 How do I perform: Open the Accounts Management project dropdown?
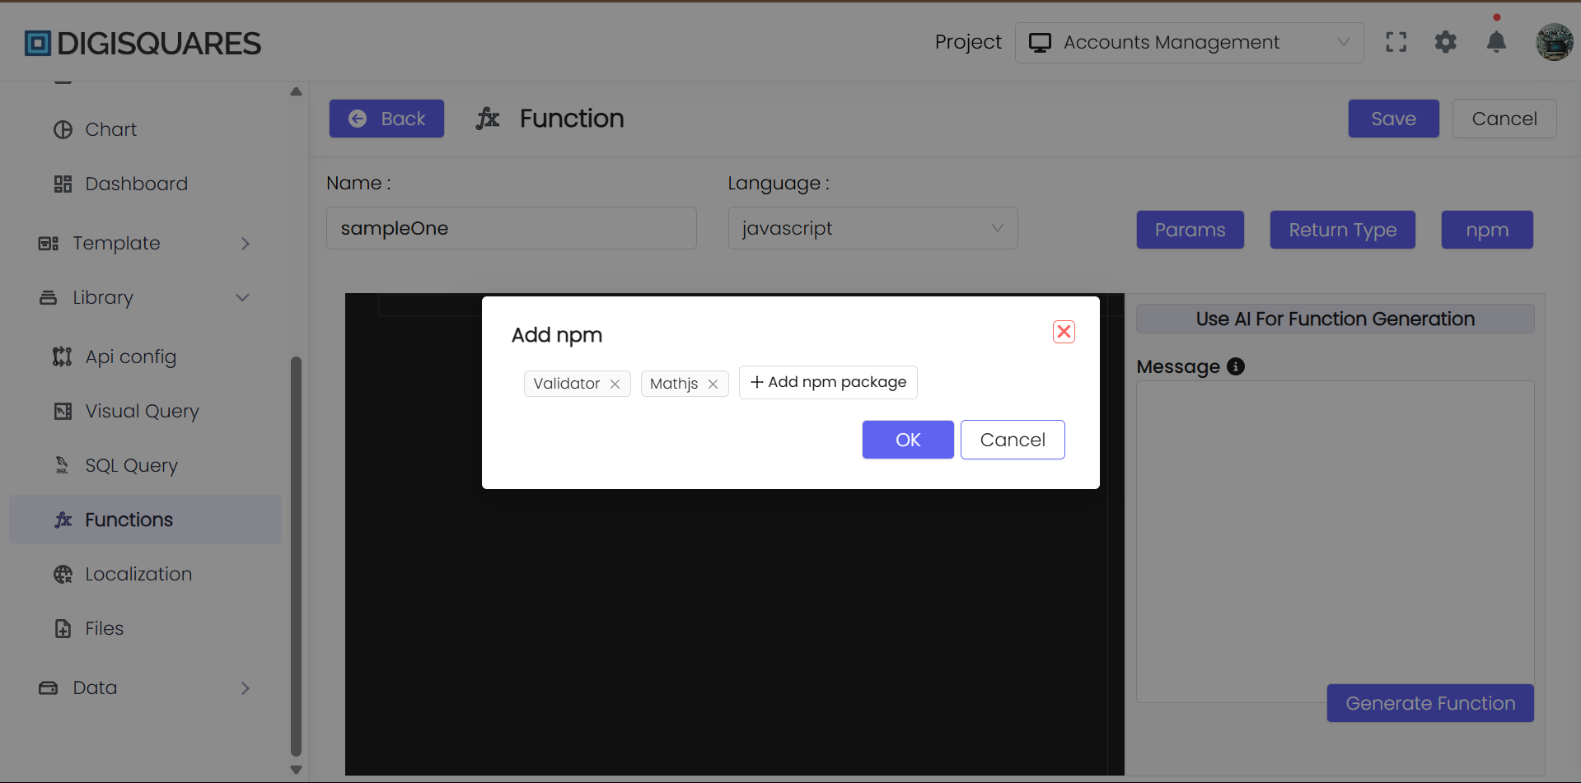pos(1189,43)
